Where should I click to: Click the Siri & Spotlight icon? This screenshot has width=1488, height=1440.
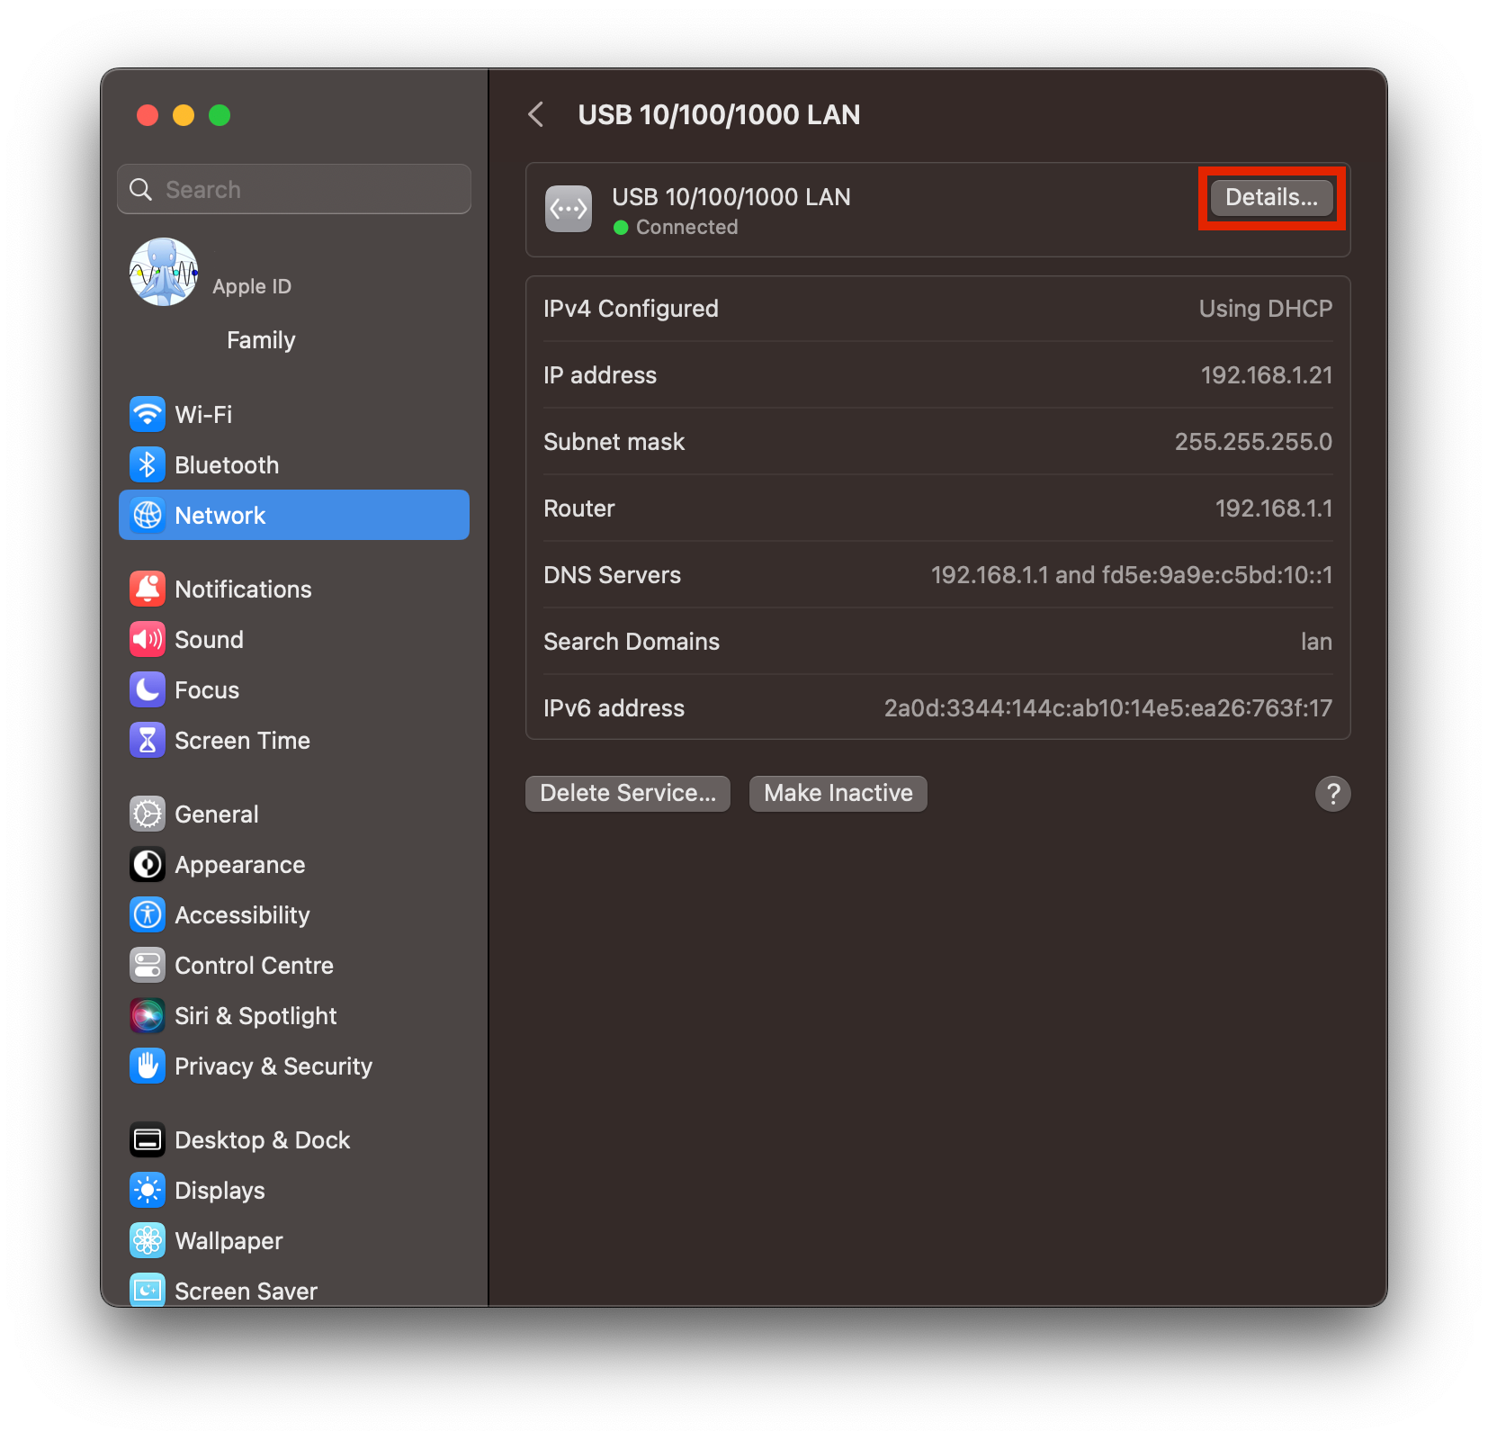click(148, 1016)
